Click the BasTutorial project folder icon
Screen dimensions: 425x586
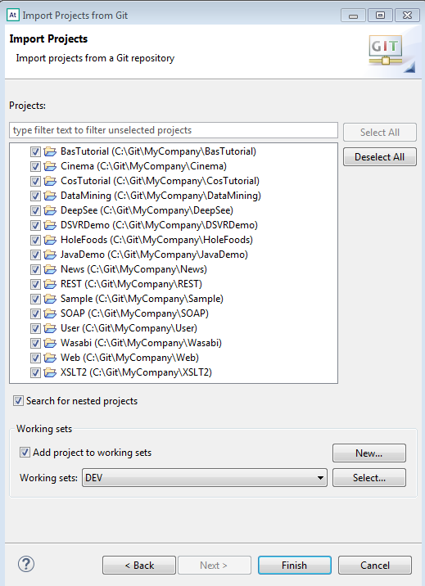point(50,151)
